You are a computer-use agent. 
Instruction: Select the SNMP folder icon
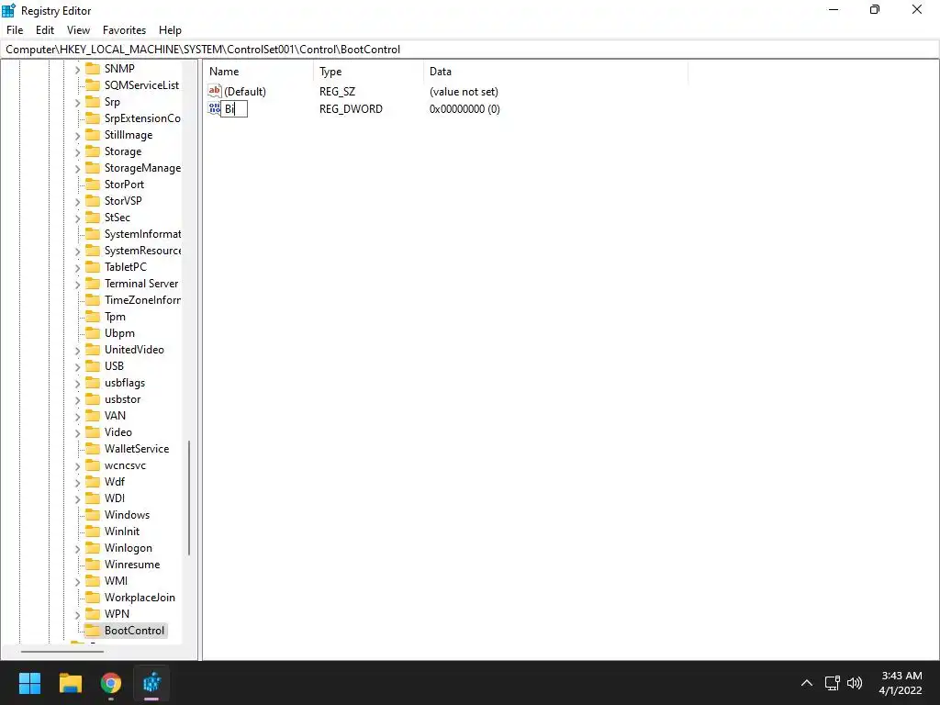(93, 68)
